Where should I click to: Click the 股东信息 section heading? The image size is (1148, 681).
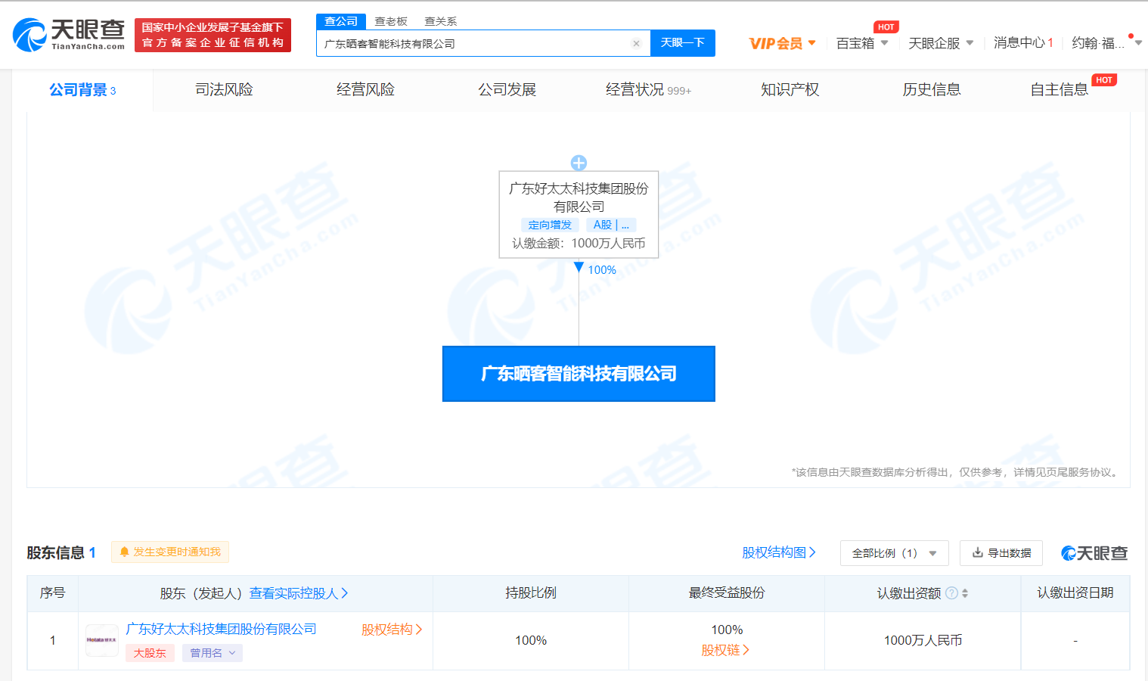(61, 553)
